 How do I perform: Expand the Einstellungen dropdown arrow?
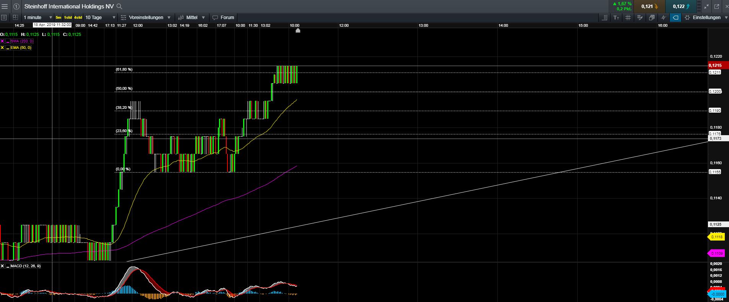pos(726,18)
